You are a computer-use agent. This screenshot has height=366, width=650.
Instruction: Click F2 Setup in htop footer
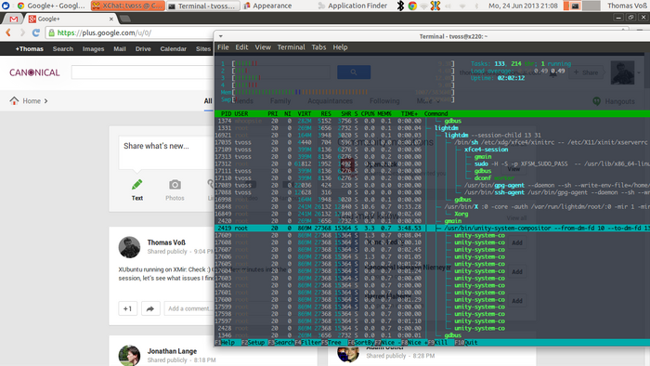click(253, 343)
